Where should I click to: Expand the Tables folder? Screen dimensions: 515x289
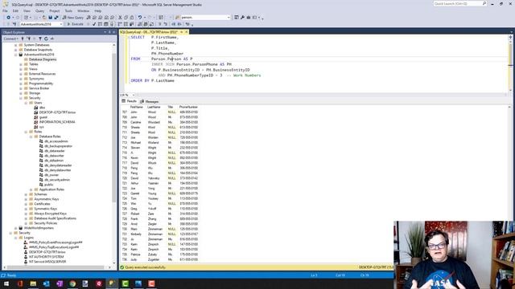pyautogui.click(x=21, y=64)
